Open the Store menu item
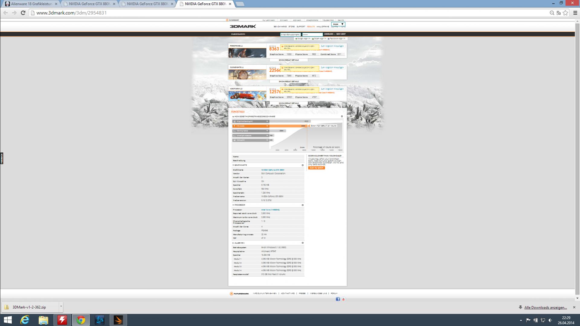 [292, 27]
